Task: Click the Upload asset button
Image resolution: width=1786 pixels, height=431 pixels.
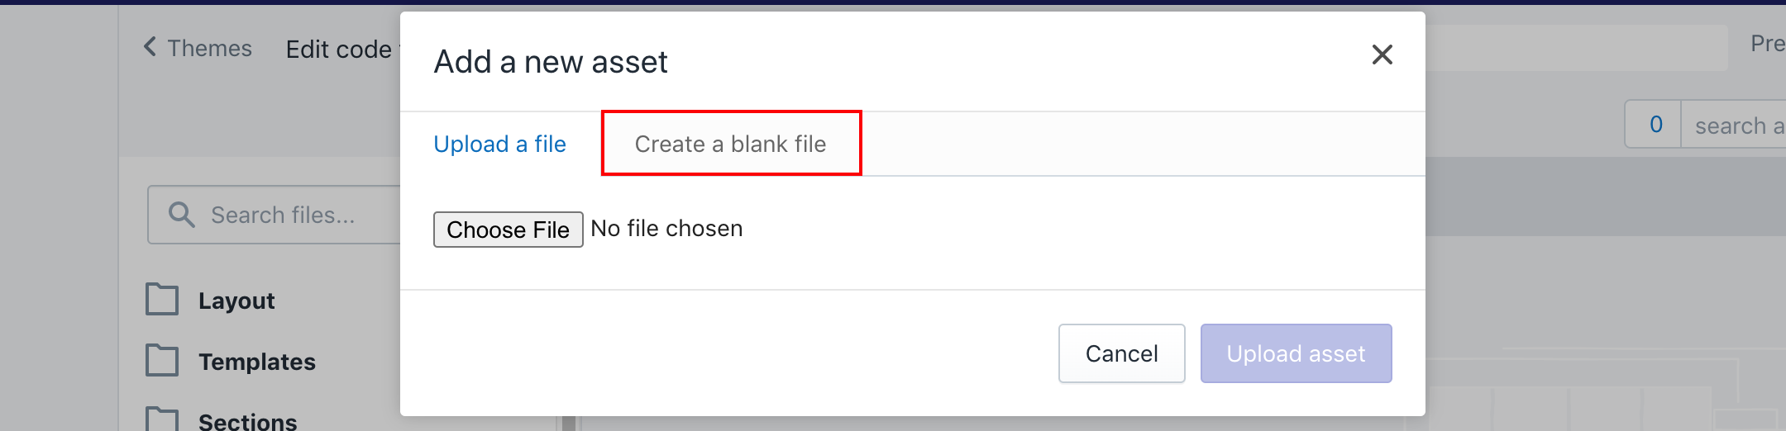Action: (1297, 353)
